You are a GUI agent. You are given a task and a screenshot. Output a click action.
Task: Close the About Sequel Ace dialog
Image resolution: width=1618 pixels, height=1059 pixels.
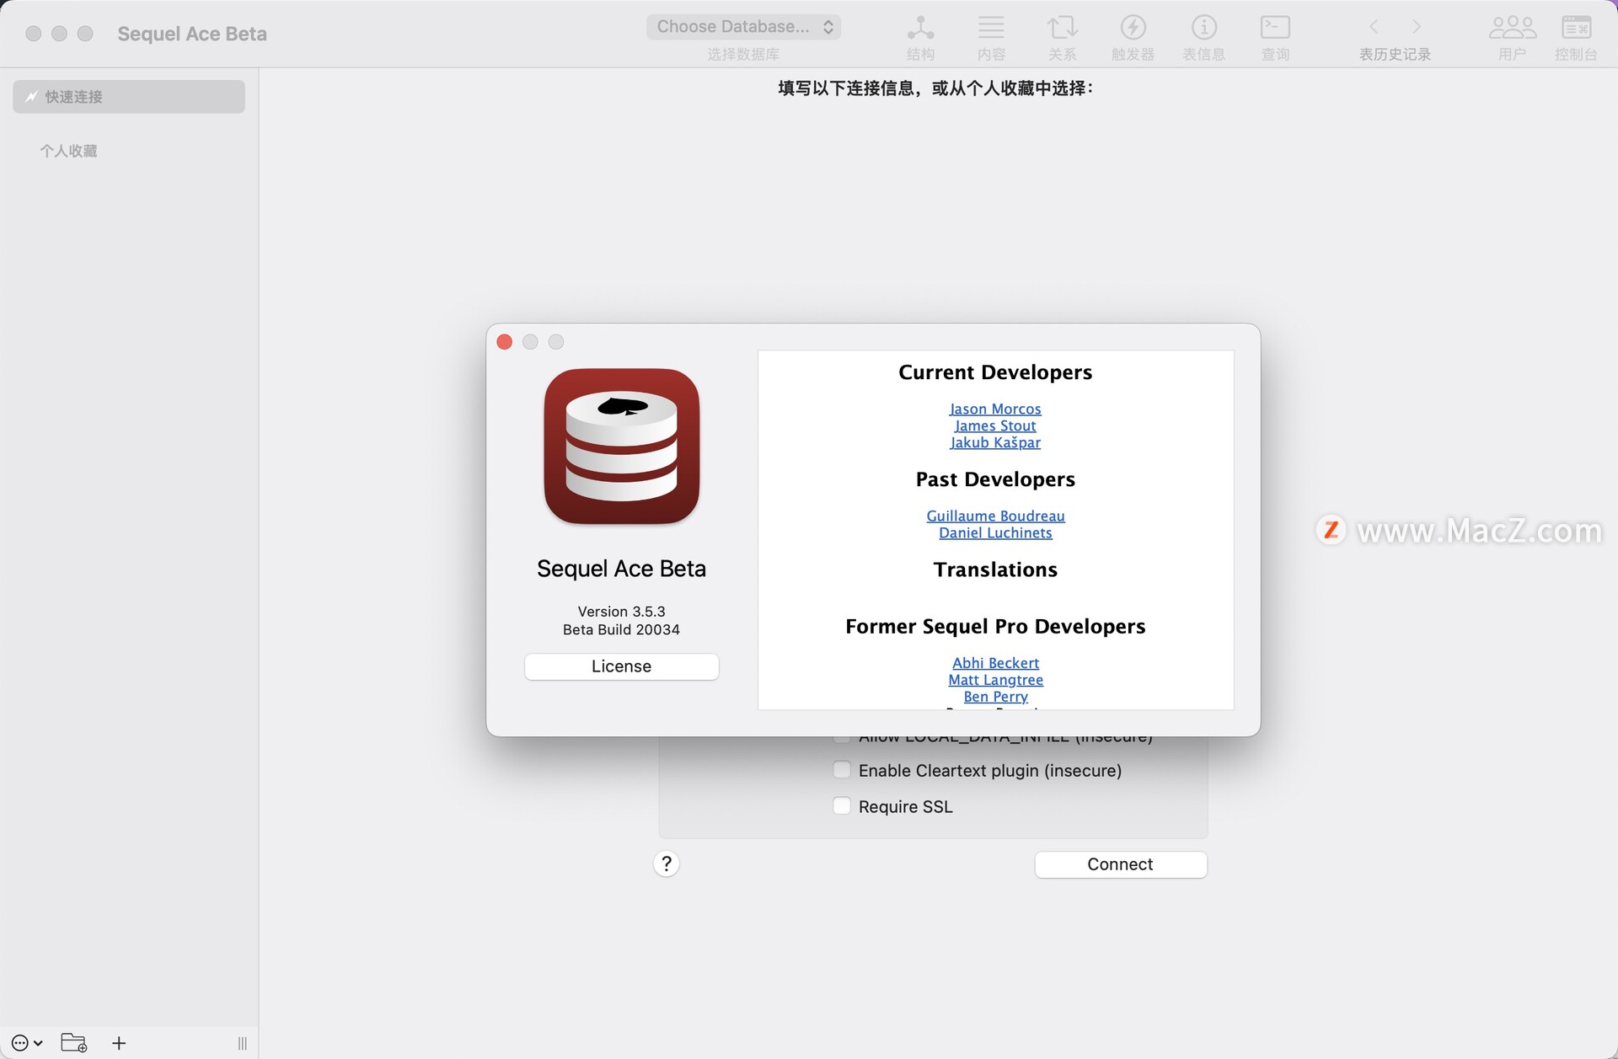point(505,341)
